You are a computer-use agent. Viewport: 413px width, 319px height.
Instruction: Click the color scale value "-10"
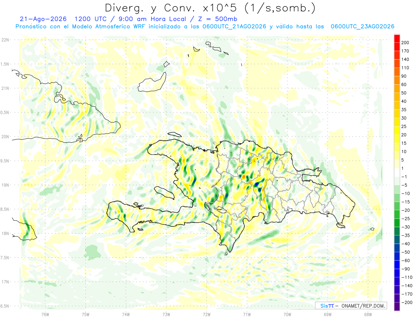tap(405, 193)
